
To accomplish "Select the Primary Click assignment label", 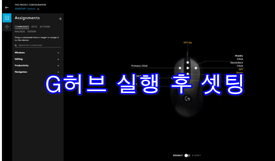I will point(139,66).
